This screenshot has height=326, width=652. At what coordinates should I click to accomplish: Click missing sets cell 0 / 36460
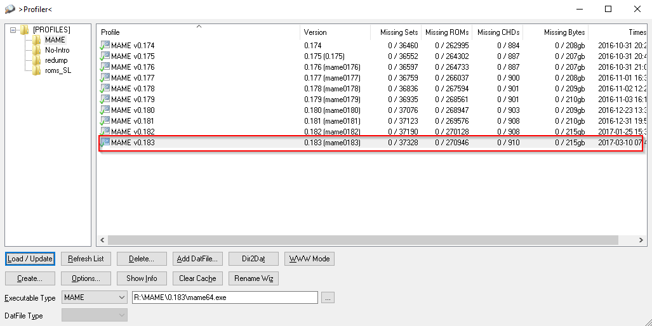coord(403,45)
